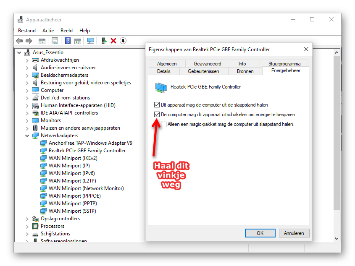
Task: Expand the Computer category
Action: (x=27, y=91)
